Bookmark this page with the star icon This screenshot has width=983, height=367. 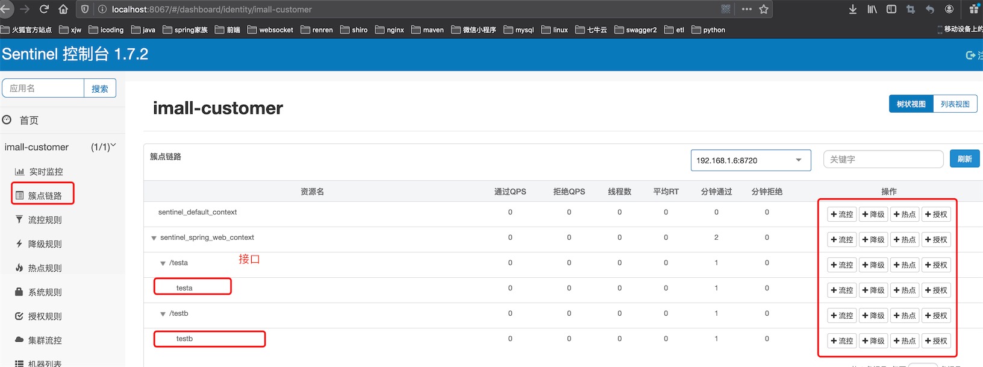click(x=764, y=9)
